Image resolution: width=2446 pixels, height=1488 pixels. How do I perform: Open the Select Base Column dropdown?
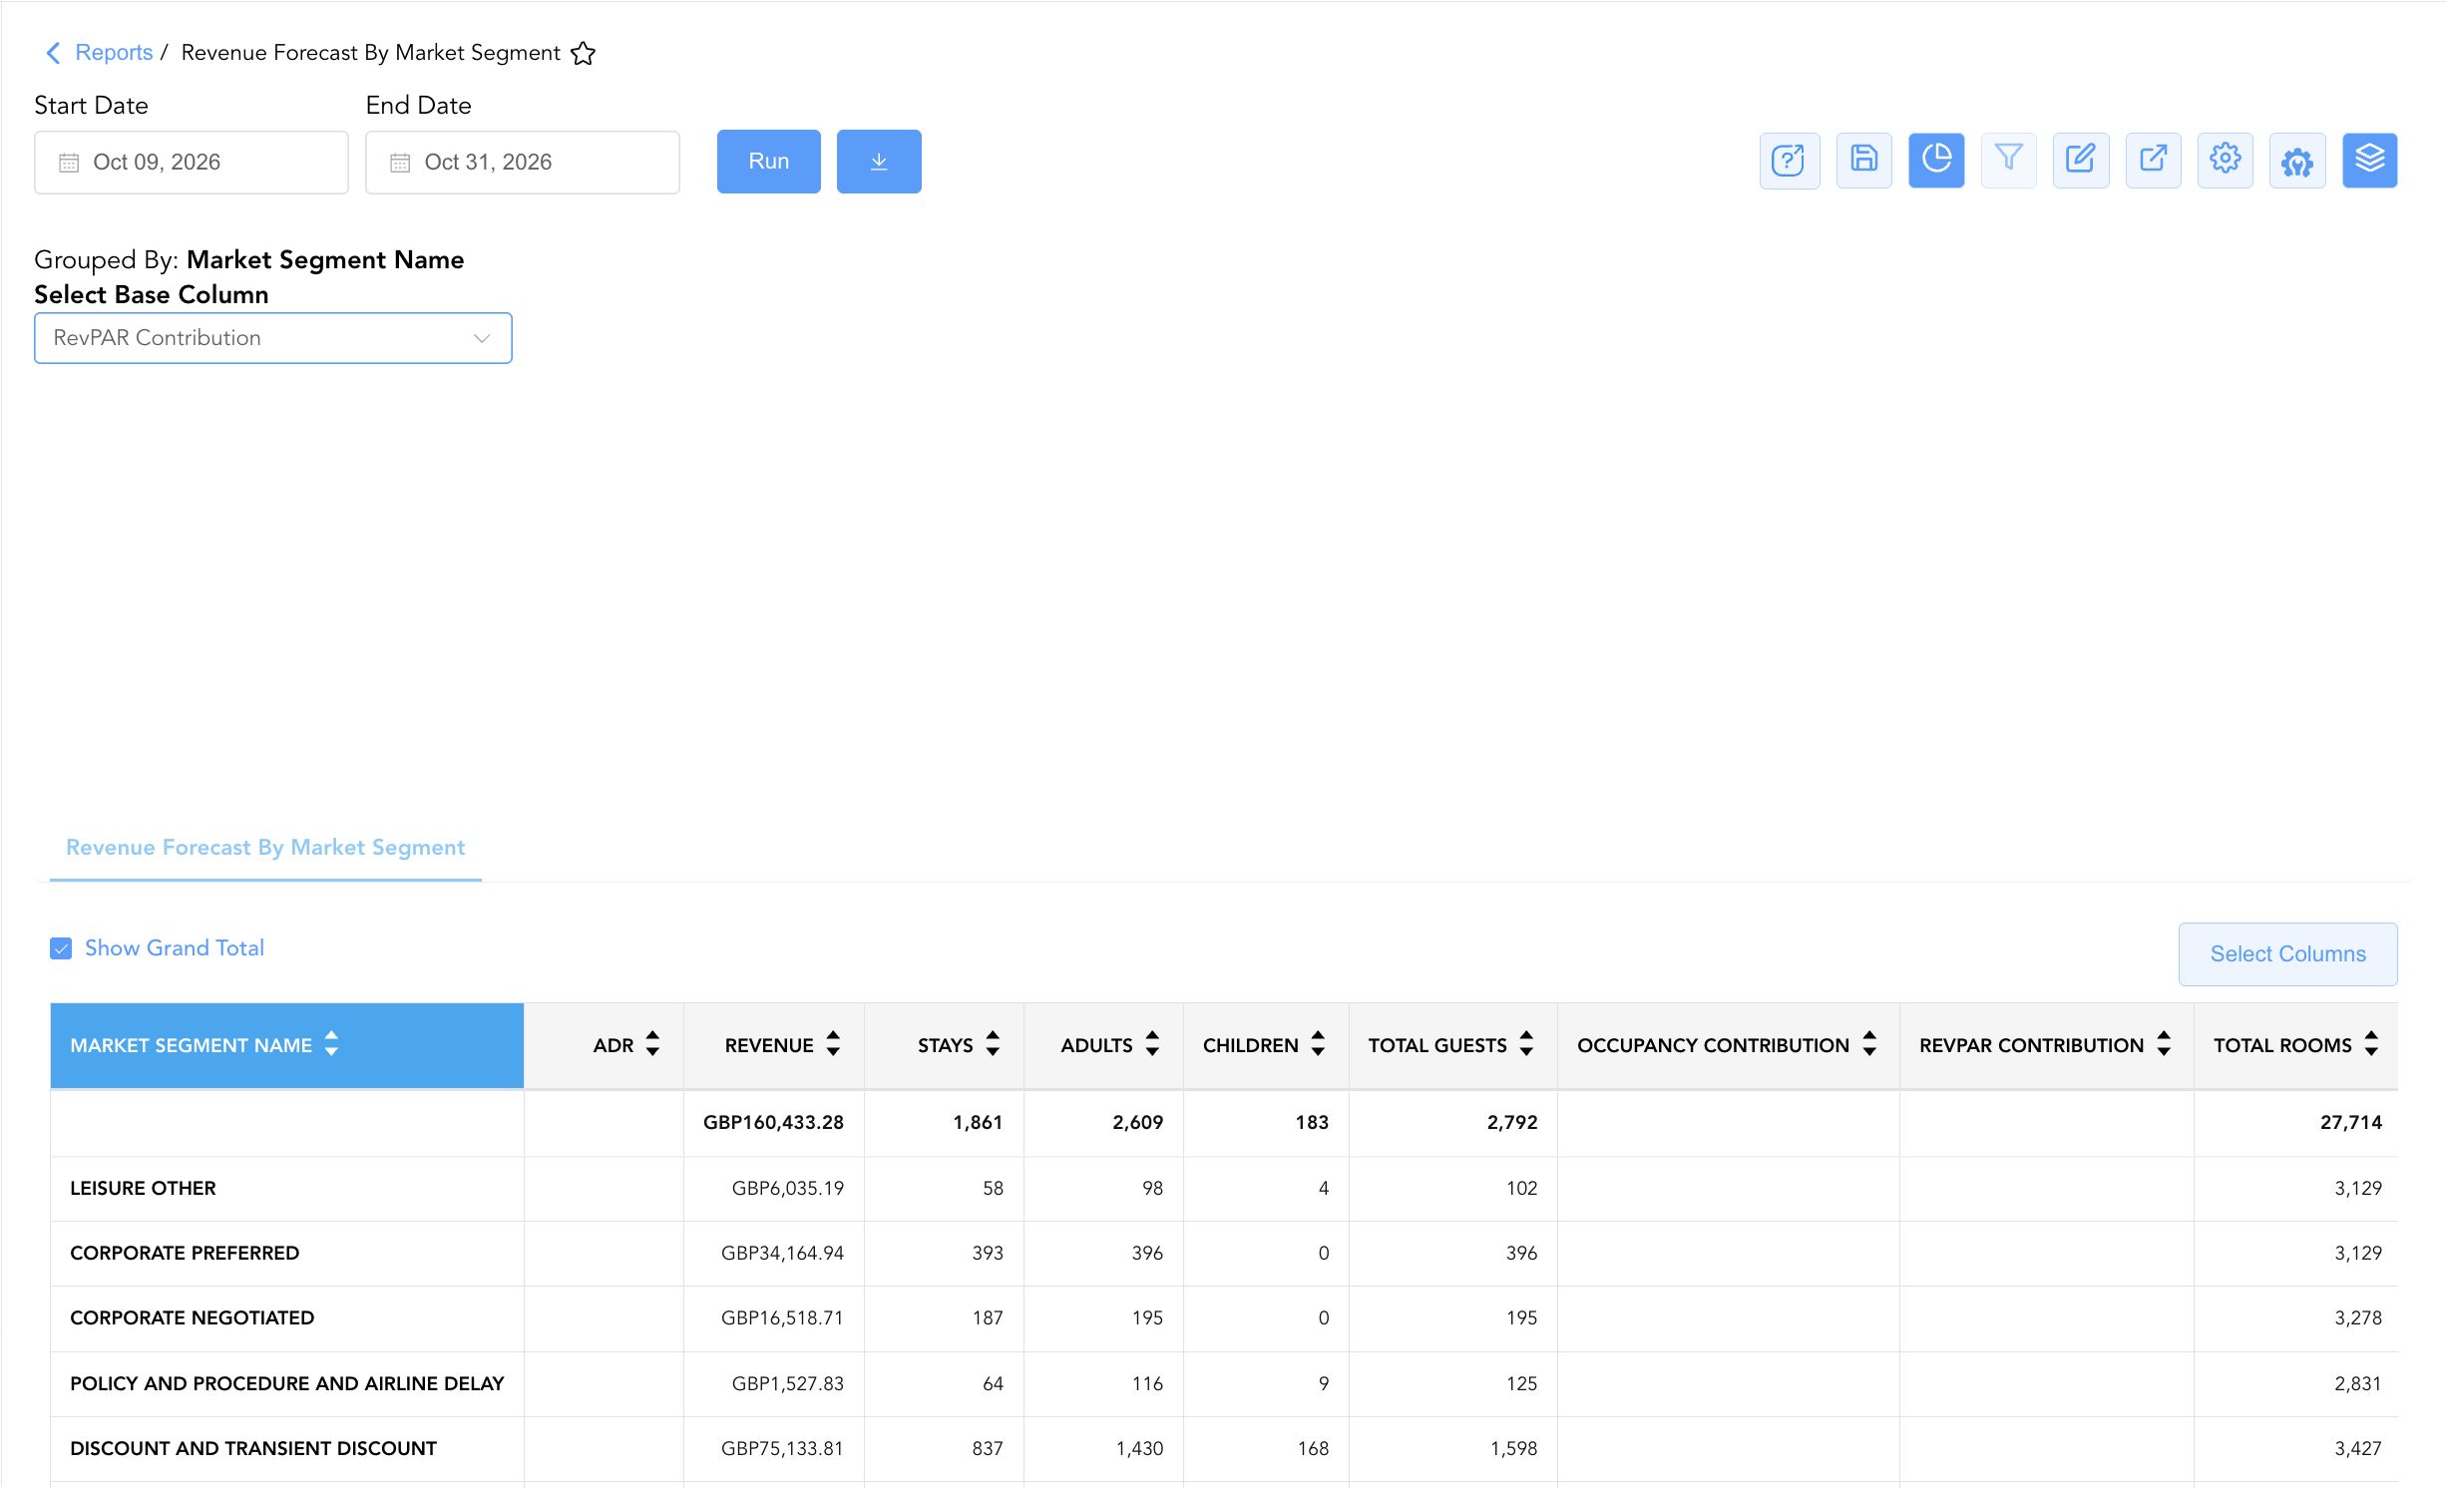coord(273,338)
